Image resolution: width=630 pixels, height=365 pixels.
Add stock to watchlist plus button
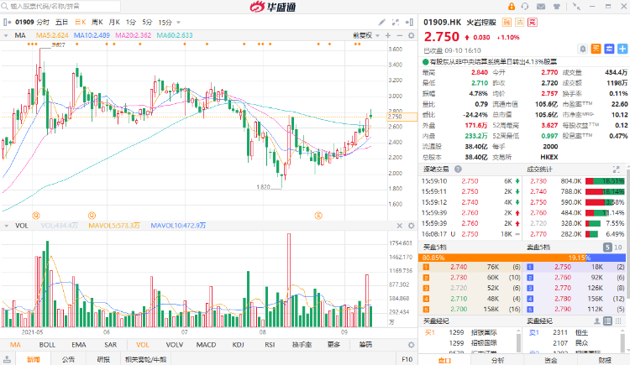[x=622, y=49]
